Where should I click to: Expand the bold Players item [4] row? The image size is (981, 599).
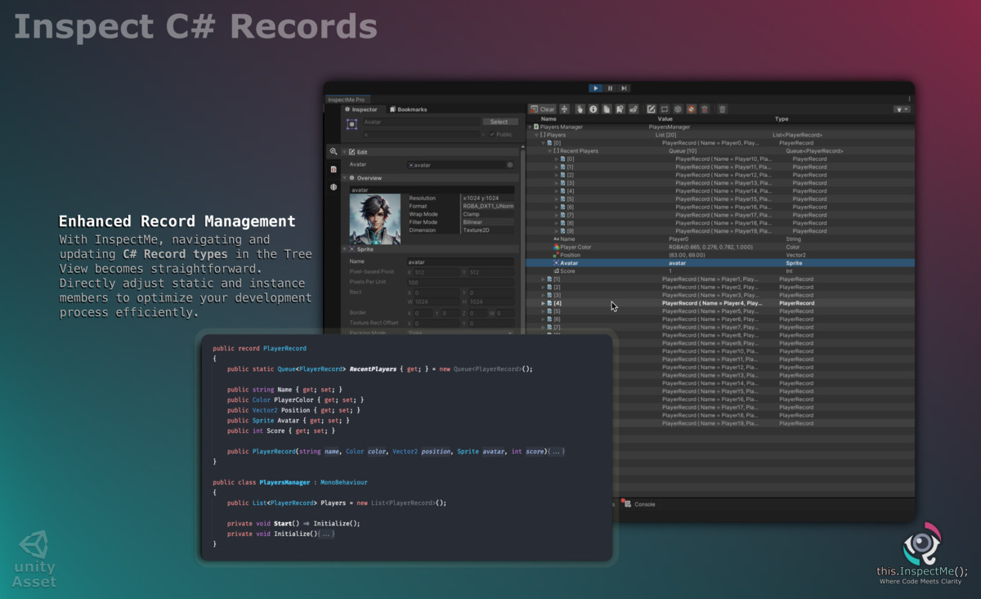pyautogui.click(x=544, y=303)
